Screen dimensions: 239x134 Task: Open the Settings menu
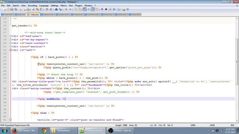coord(55,6)
